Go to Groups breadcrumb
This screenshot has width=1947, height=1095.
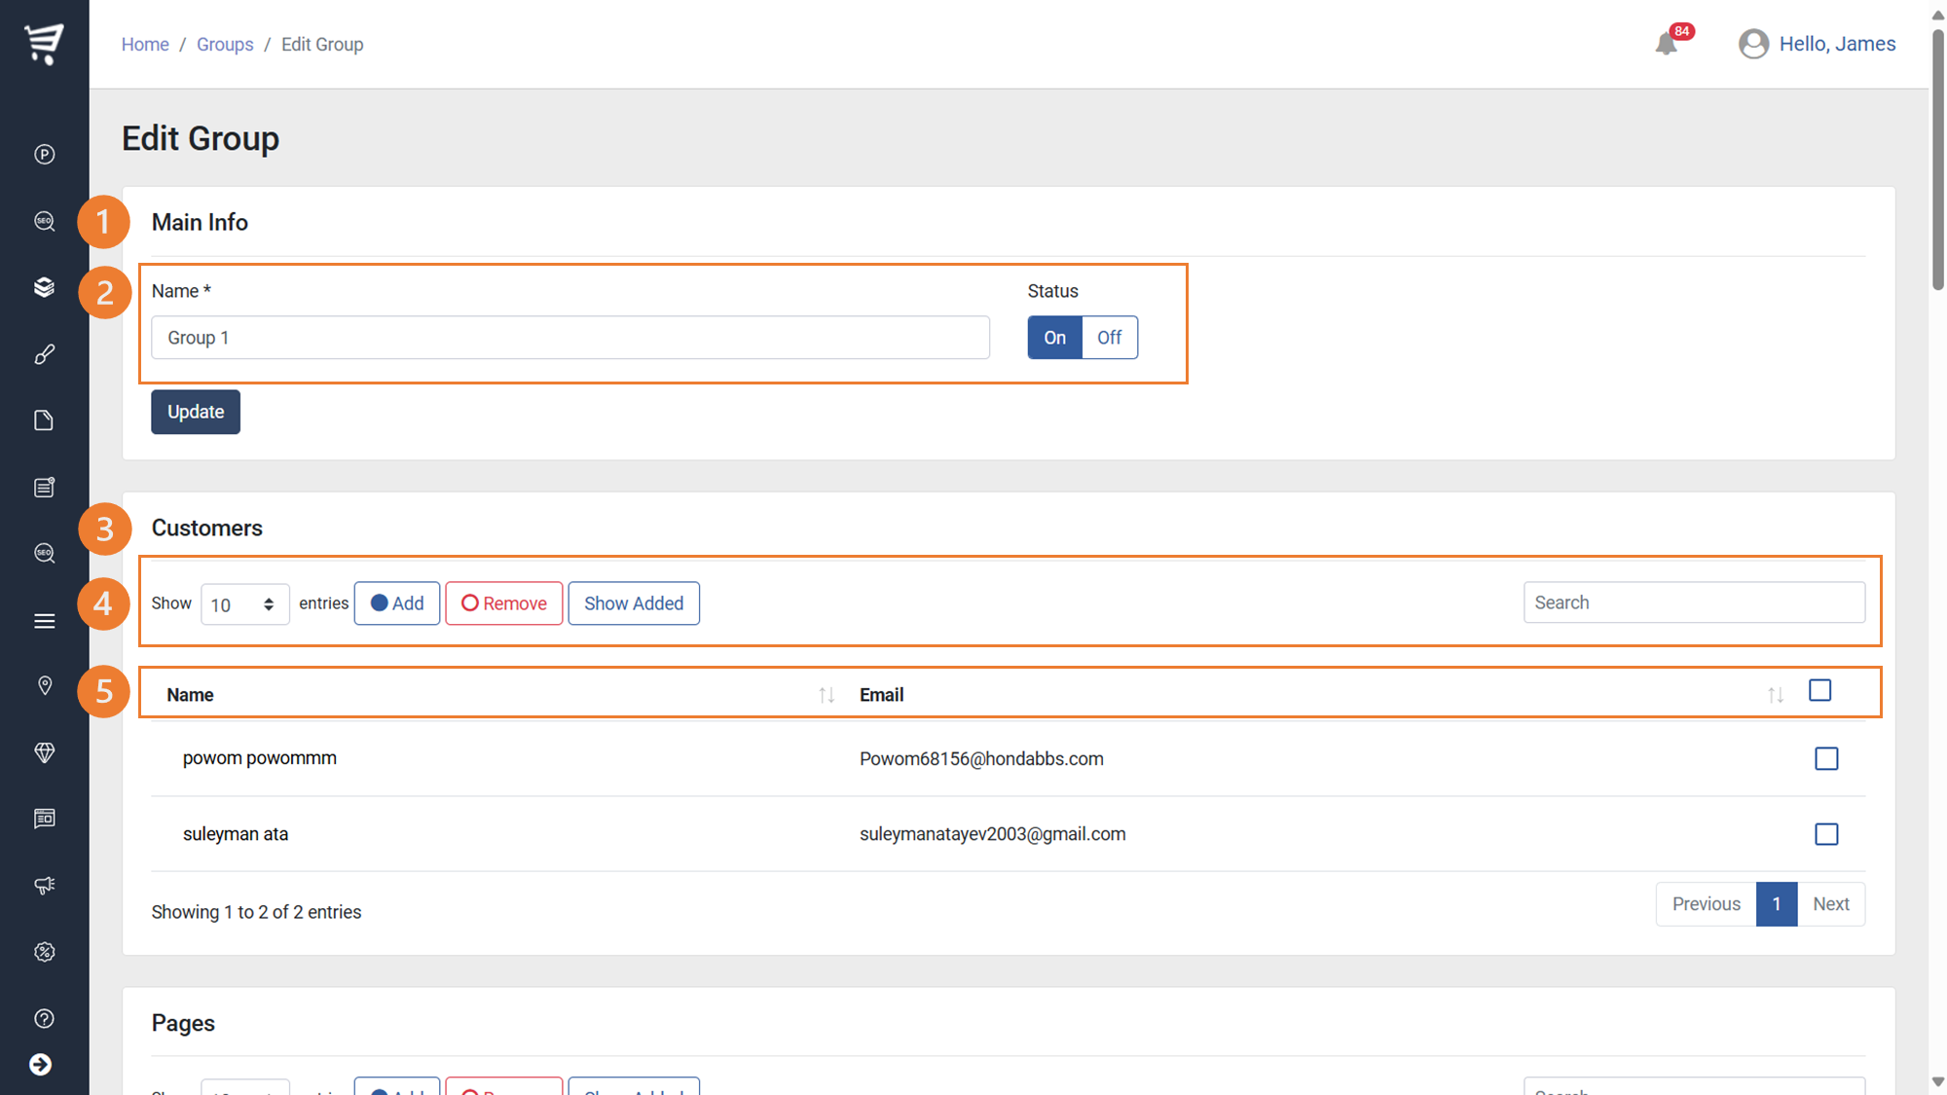coord(225,45)
